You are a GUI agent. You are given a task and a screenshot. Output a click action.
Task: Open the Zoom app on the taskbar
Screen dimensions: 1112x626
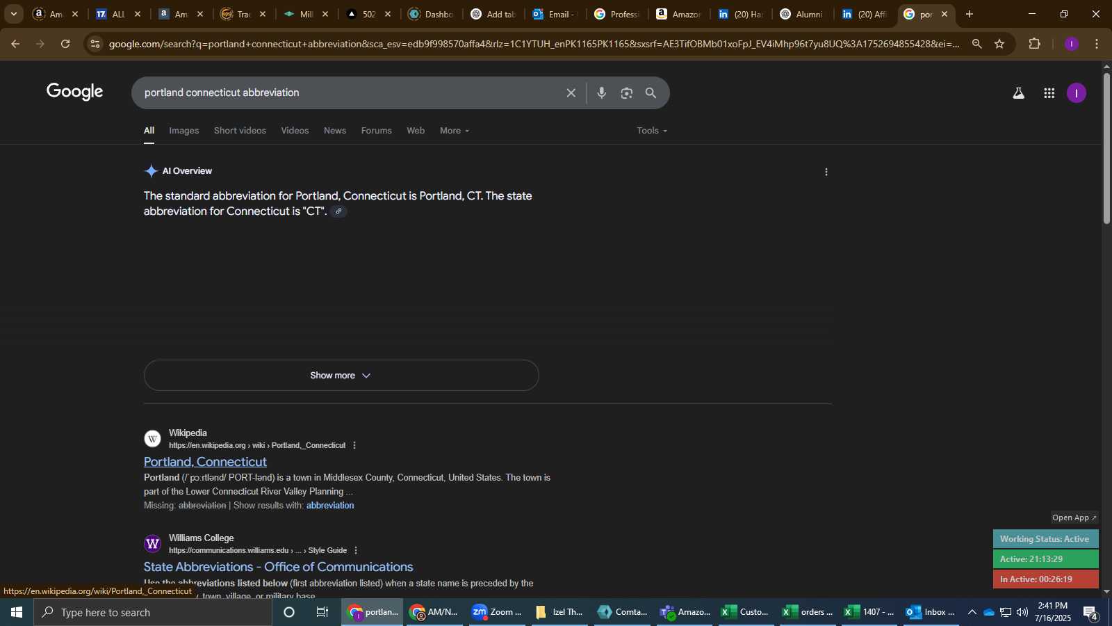(x=497, y=612)
